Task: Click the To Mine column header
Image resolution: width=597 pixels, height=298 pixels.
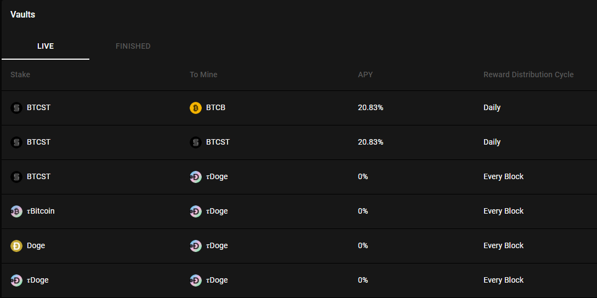Action: (x=203, y=74)
